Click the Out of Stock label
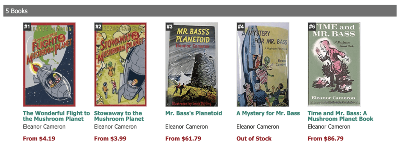This screenshot has width=400, height=151. [254, 139]
